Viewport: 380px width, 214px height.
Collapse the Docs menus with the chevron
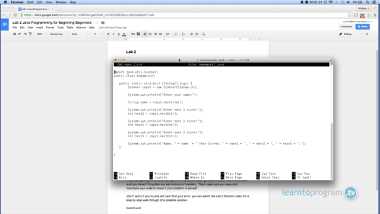(x=367, y=34)
